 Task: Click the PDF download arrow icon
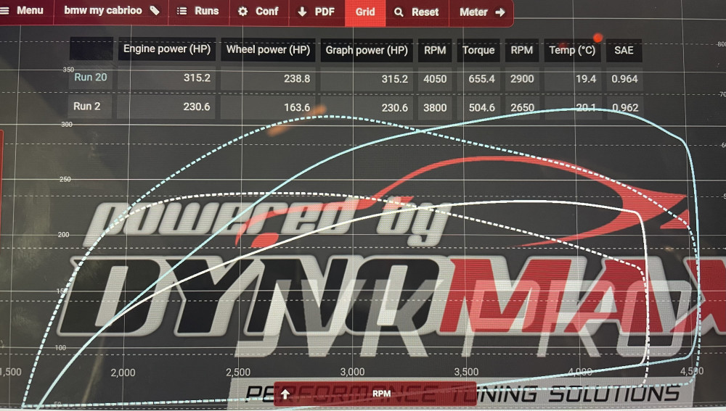pos(302,12)
